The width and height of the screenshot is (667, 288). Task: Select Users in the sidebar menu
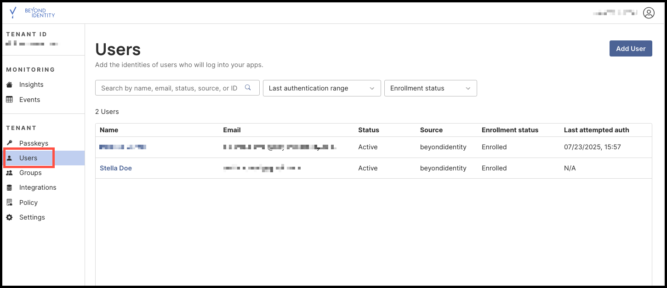coord(29,158)
